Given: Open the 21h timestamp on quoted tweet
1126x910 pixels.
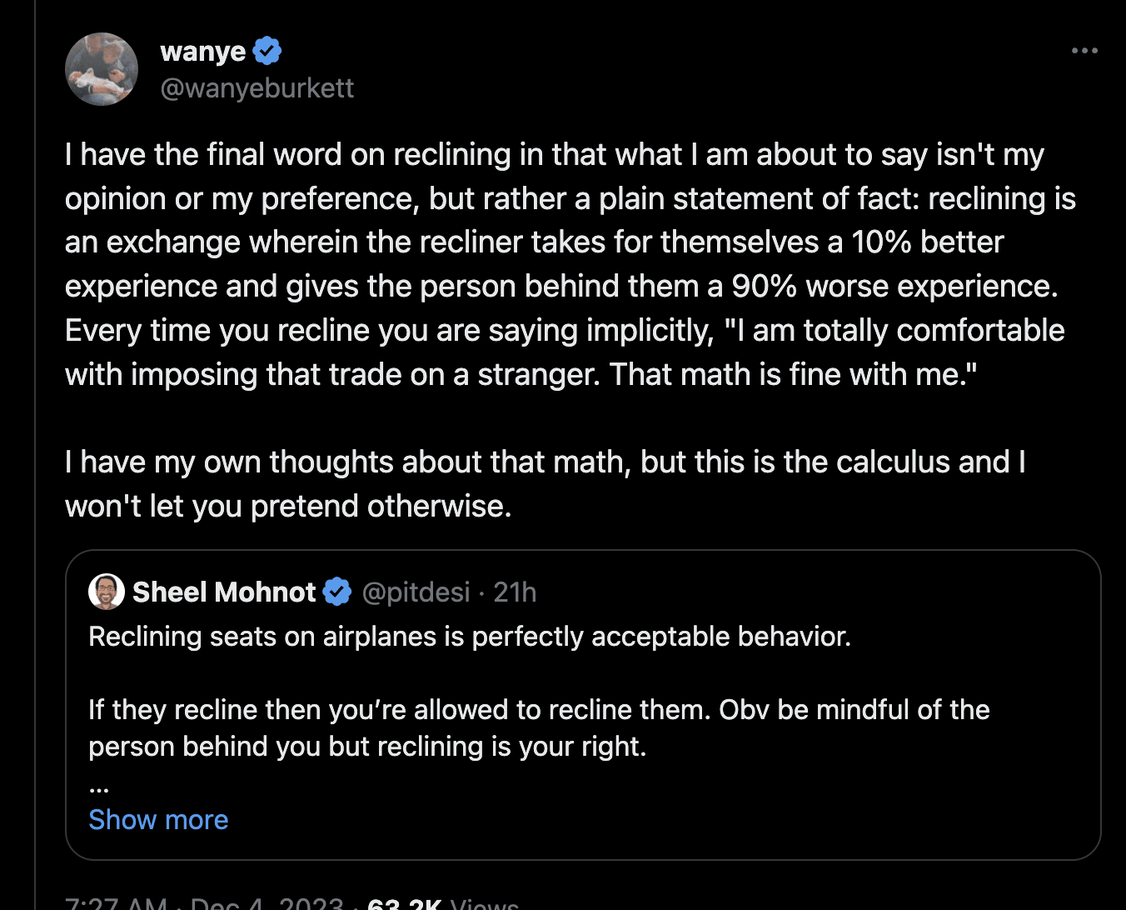Looking at the screenshot, I should point(515,592).
